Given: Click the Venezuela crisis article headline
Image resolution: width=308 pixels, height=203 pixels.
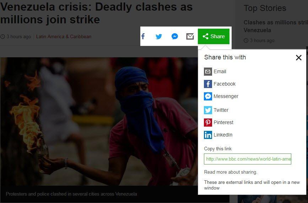Looking at the screenshot, I should click(96, 13).
